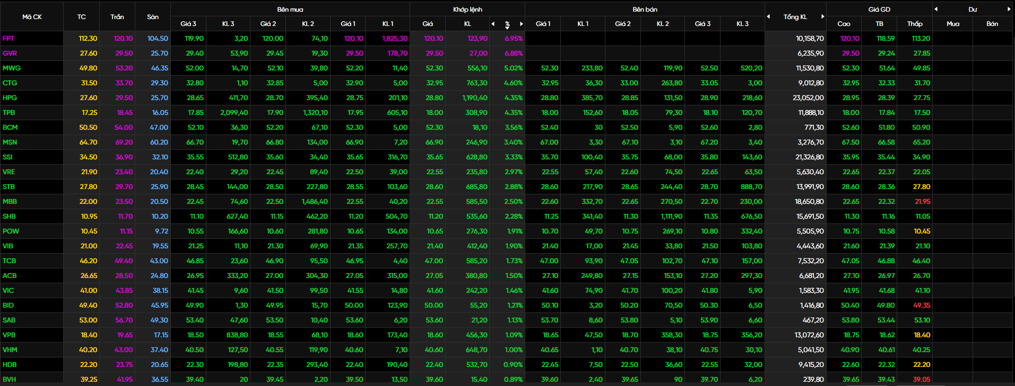Viewport: 1015px width, 386px height.
Task: Click STB's yellow low price 27.80
Action: 922,187
